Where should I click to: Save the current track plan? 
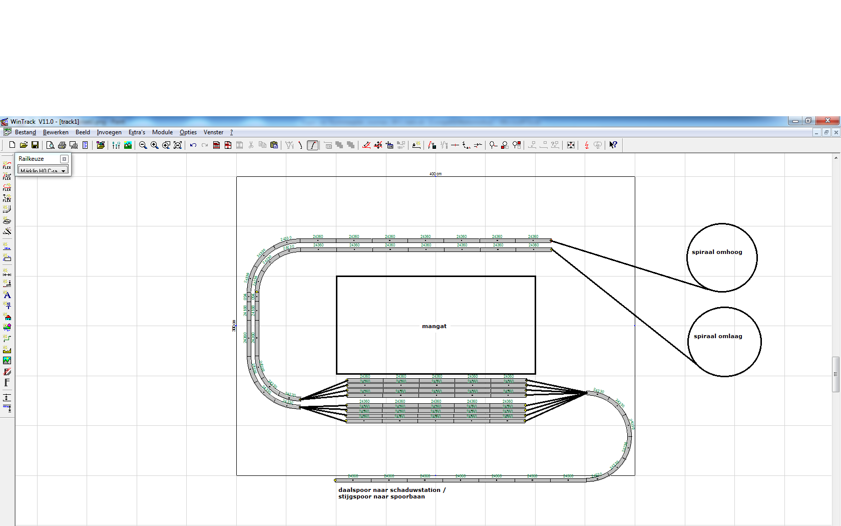tap(35, 145)
